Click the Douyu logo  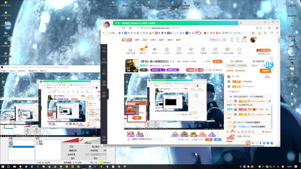[127, 40]
